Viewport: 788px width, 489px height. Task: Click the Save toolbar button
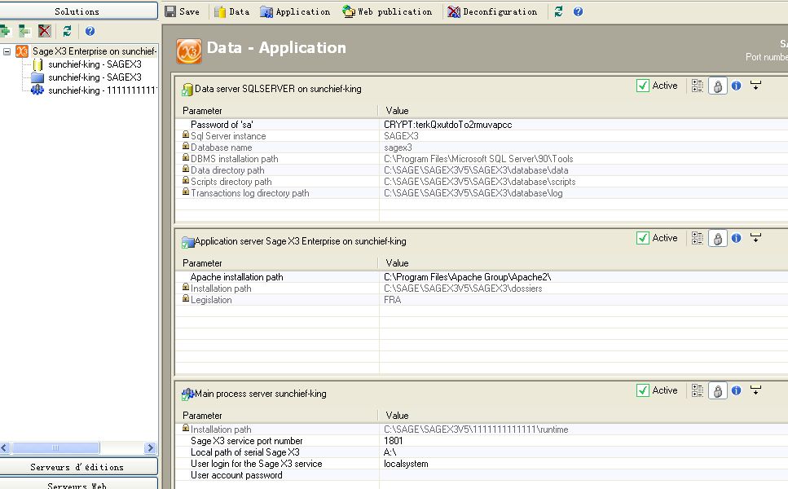pos(182,11)
